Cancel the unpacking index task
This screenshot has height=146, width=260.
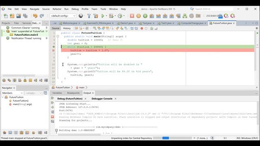(x=194, y=138)
